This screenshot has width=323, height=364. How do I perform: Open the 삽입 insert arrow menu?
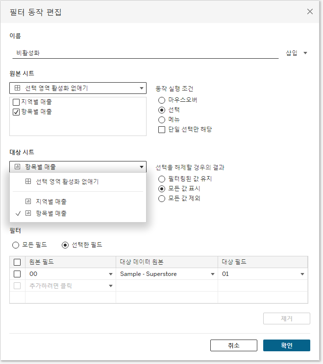point(305,53)
